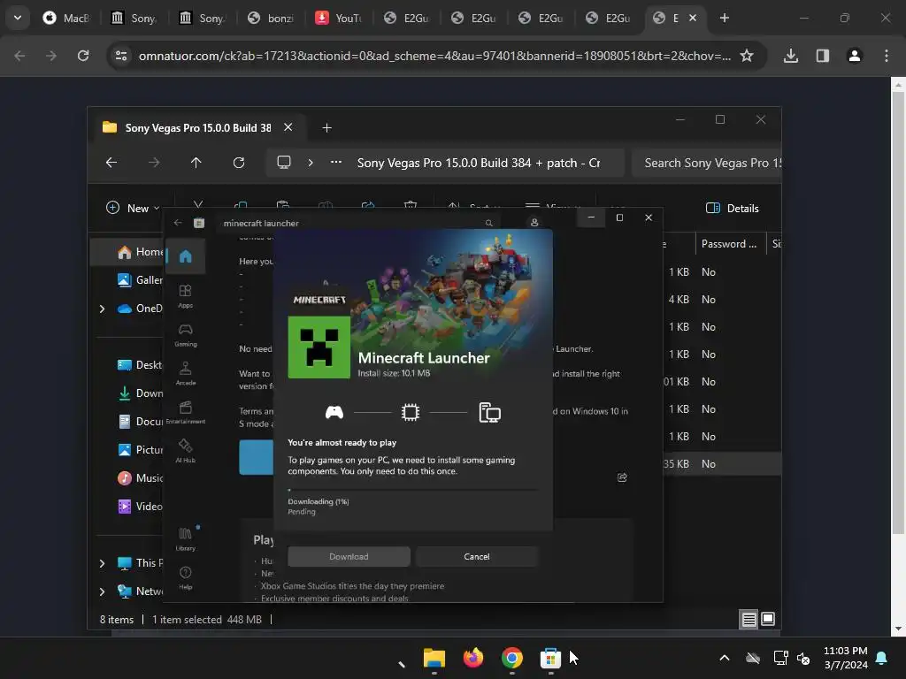Click File Explorer up arrow

(x=196, y=163)
